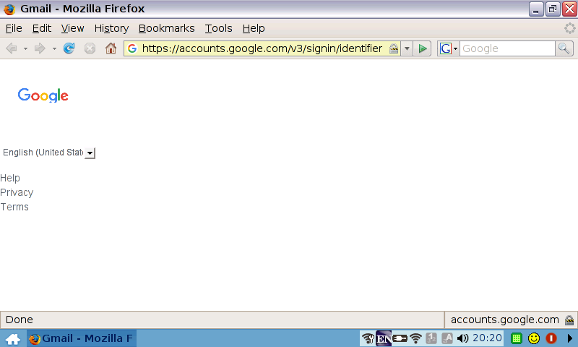Screen dimensions: 578x347
Task: Open the History menu
Action: (x=111, y=28)
